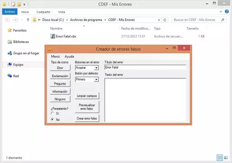
Task: Click into the Título del error field
Action: 145,67
